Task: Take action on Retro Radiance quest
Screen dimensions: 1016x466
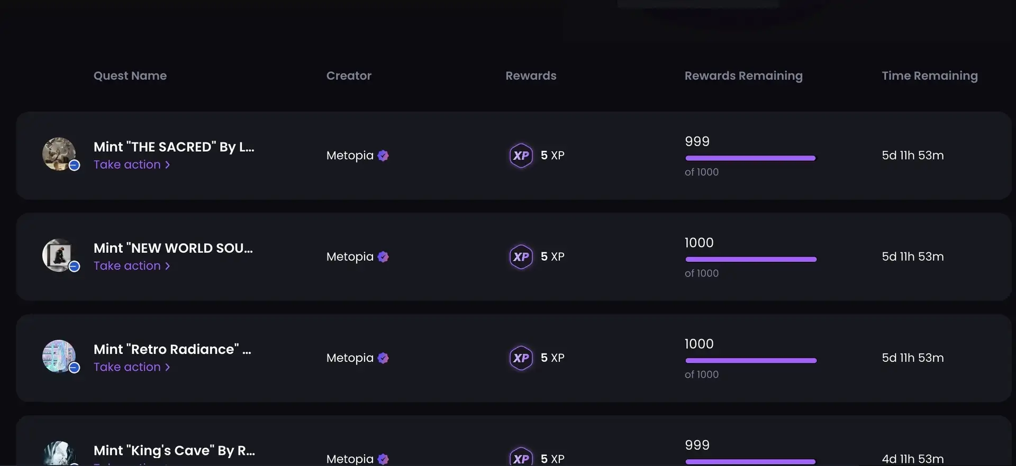Action: click(x=132, y=367)
